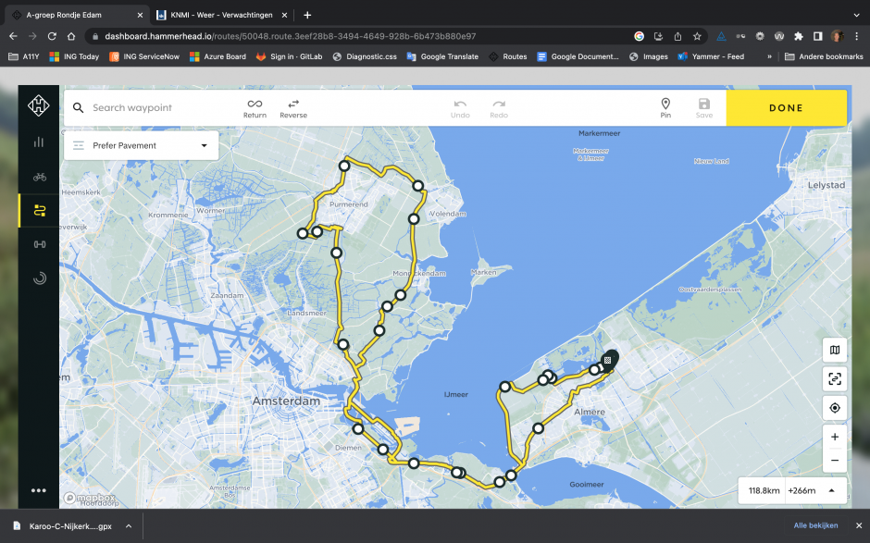870x543 pixels.
Task: Click the share page icon in address bar
Action: (x=677, y=36)
